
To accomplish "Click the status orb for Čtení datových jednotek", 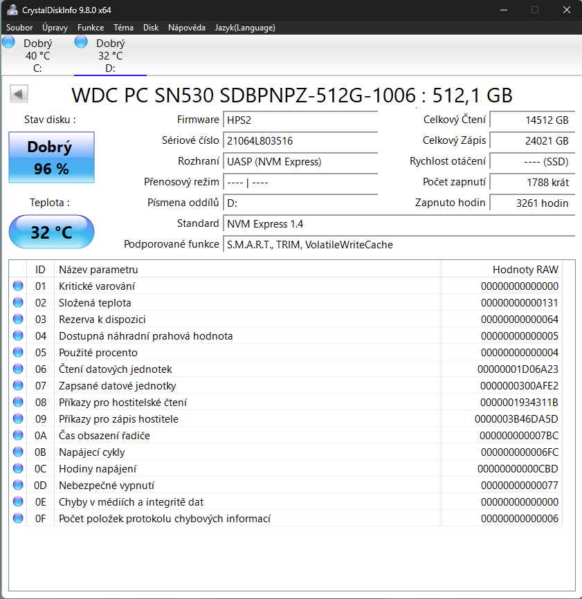I will pyautogui.click(x=18, y=369).
